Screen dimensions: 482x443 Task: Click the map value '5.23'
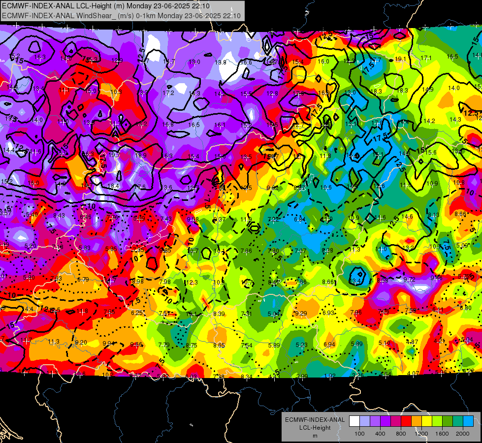[x=301, y=345]
